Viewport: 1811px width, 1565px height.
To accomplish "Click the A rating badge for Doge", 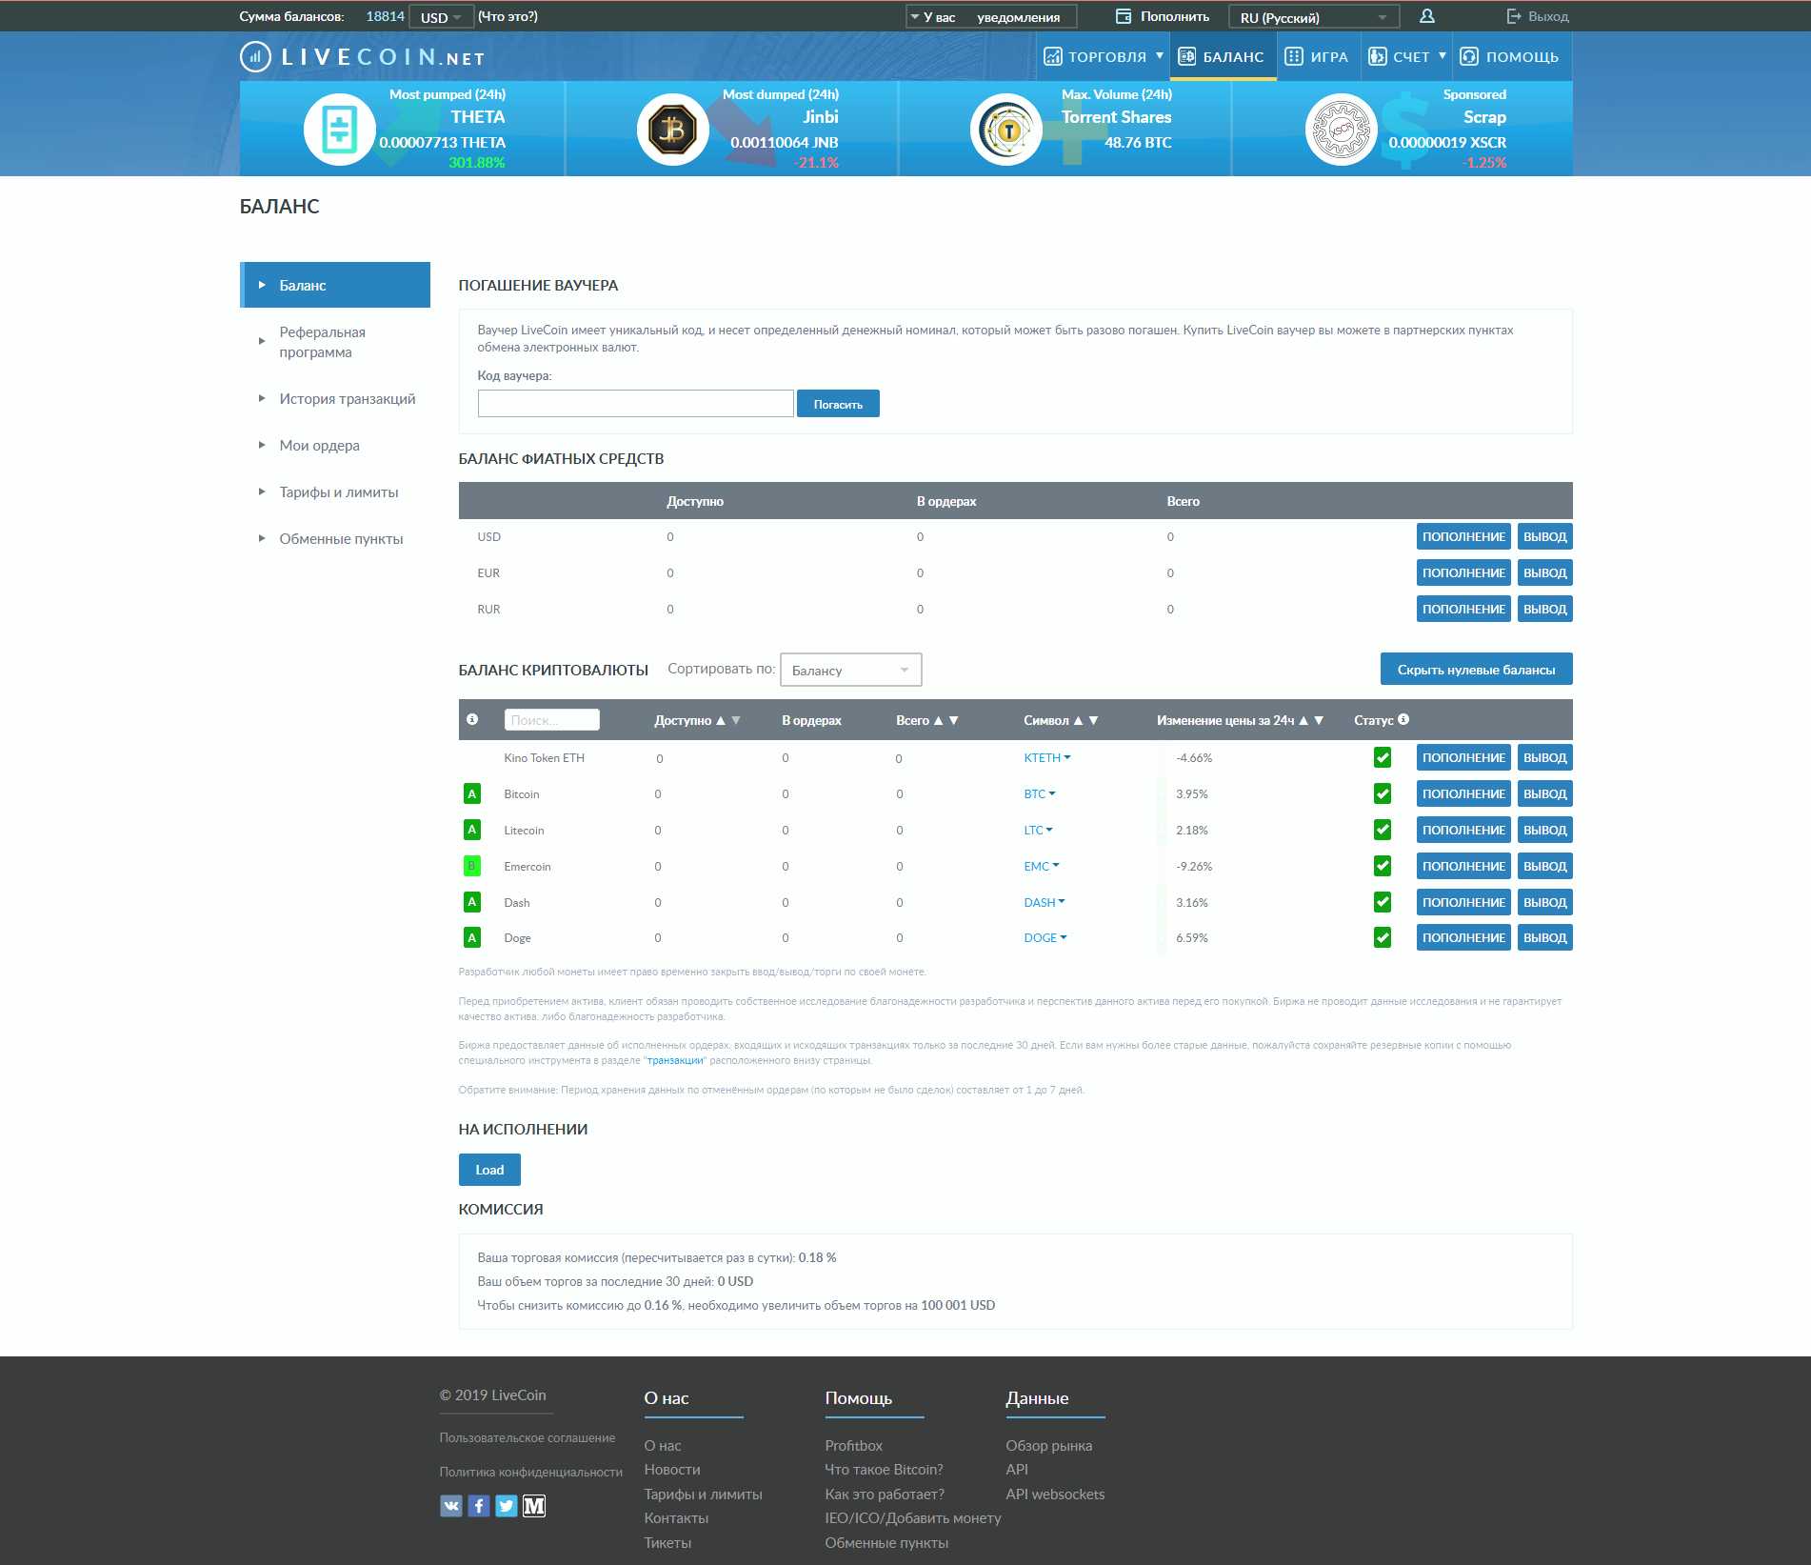I will point(471,937).
